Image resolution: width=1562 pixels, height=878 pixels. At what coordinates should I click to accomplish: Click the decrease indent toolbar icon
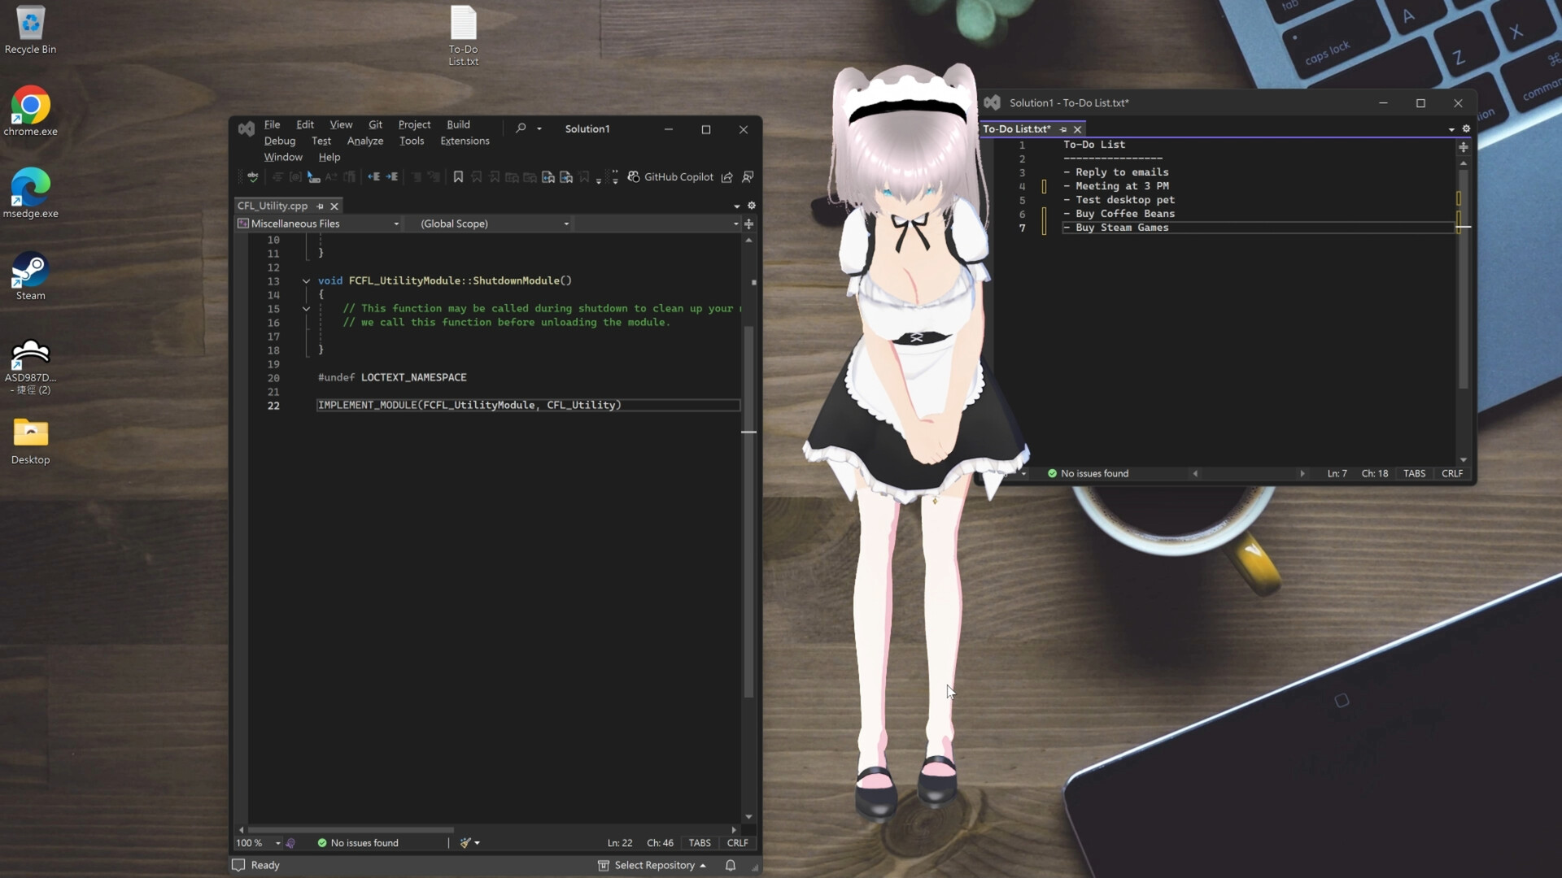point(373,177)
